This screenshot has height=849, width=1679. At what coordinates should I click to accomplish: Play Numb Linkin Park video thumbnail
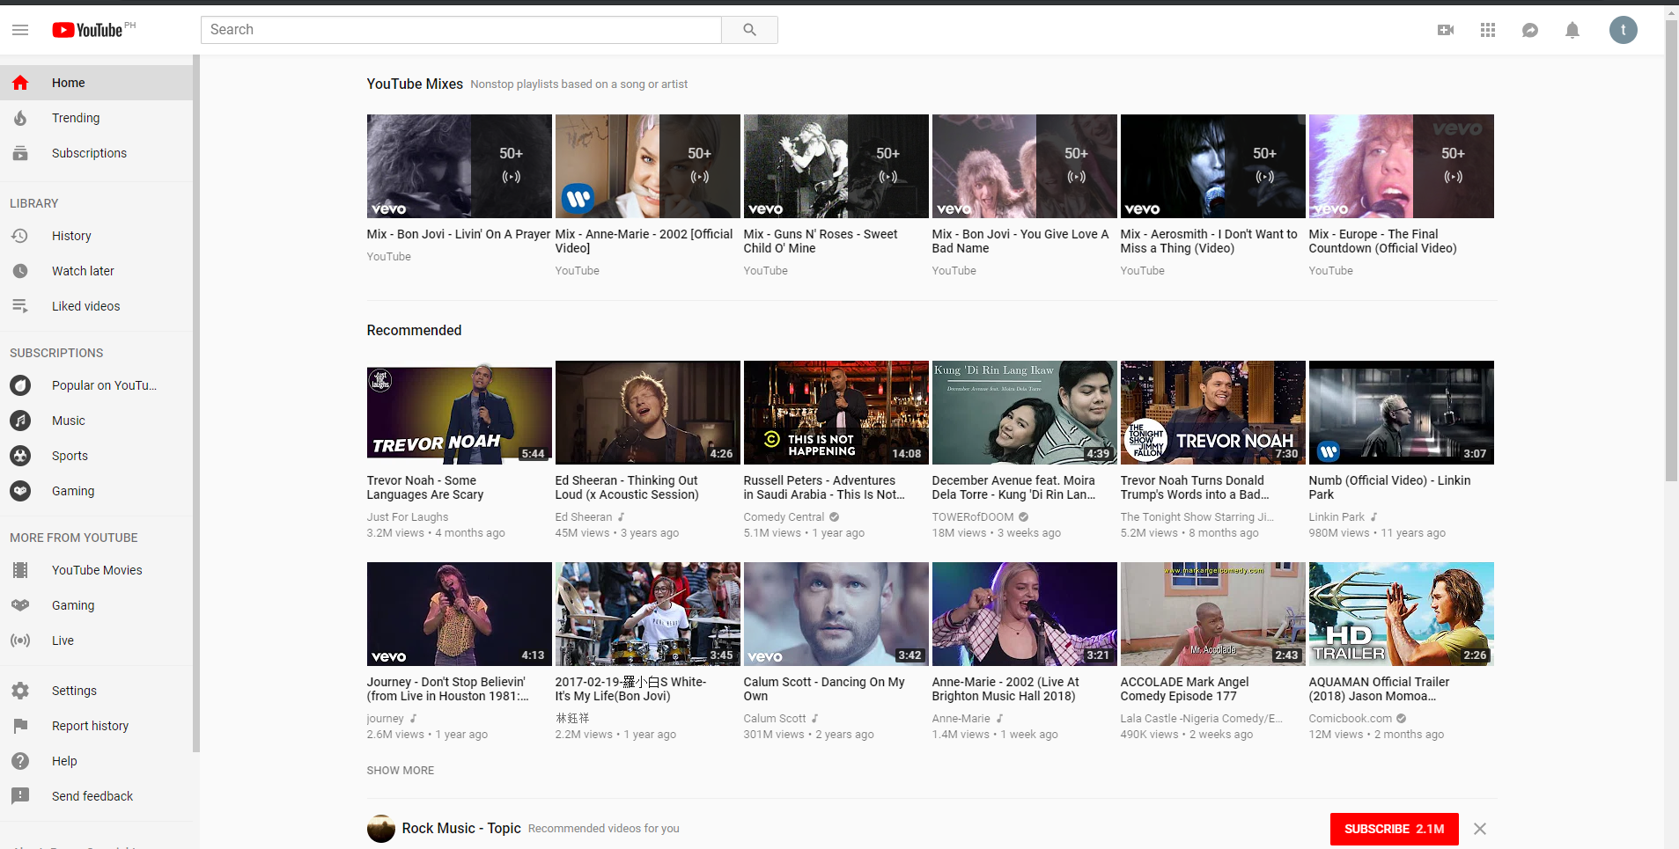coord(1402,413)
